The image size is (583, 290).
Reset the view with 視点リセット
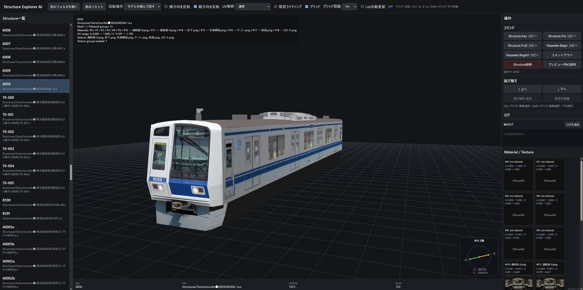94,7
